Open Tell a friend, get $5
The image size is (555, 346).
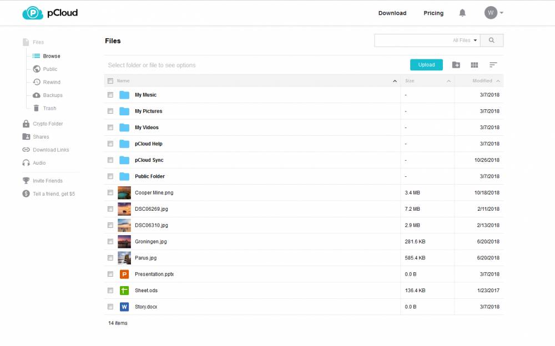(x=54, y=194)
